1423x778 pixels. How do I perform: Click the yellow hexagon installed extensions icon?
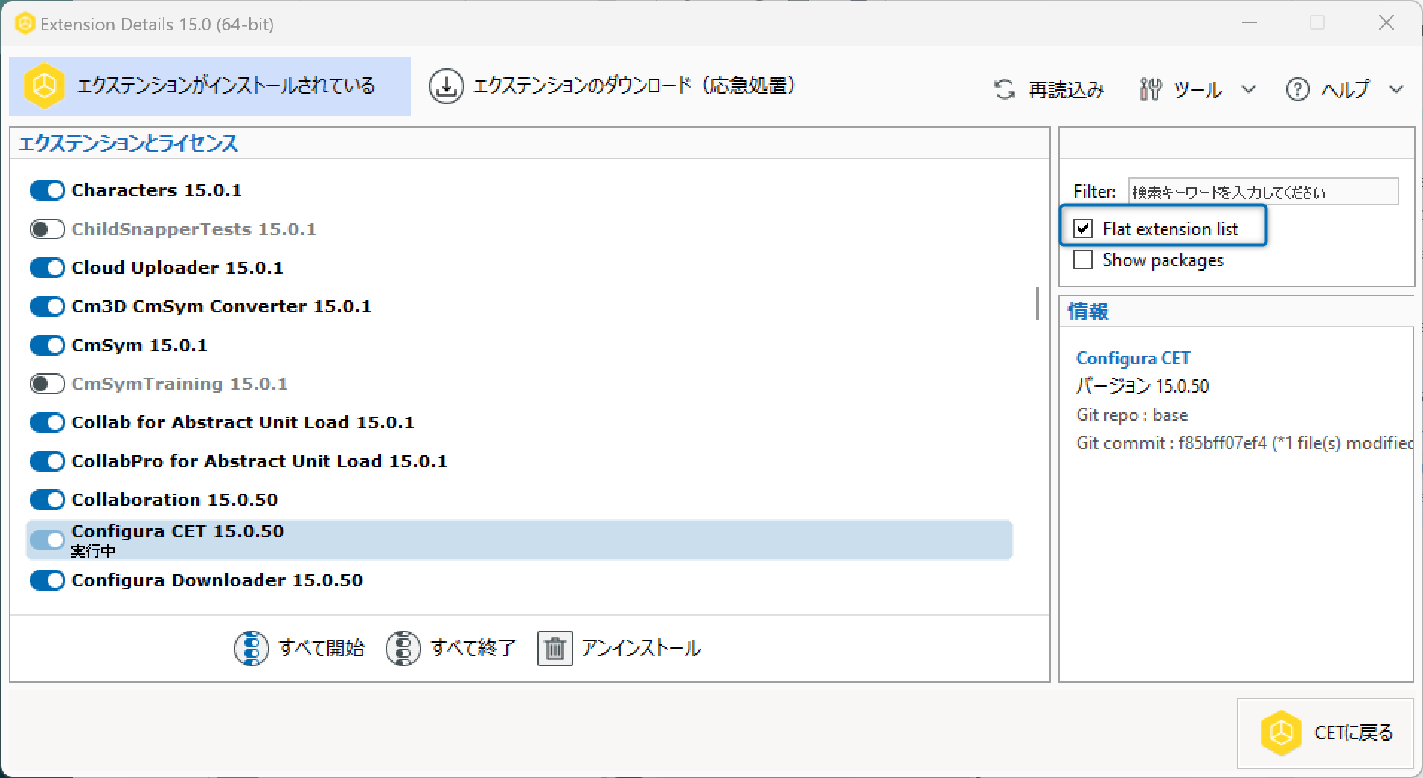[x=44, y=86]
